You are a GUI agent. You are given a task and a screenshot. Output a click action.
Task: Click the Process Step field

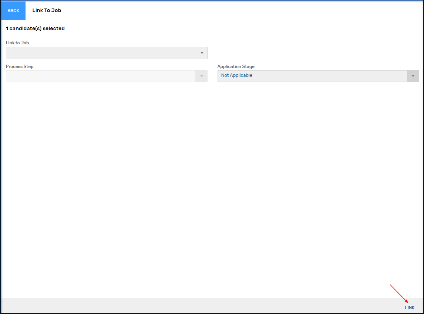107,76
